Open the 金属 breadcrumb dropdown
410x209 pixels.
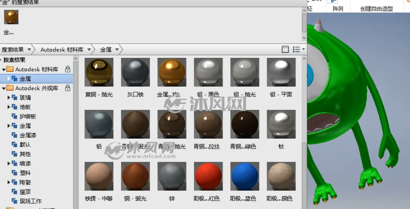tap(117, 49)
